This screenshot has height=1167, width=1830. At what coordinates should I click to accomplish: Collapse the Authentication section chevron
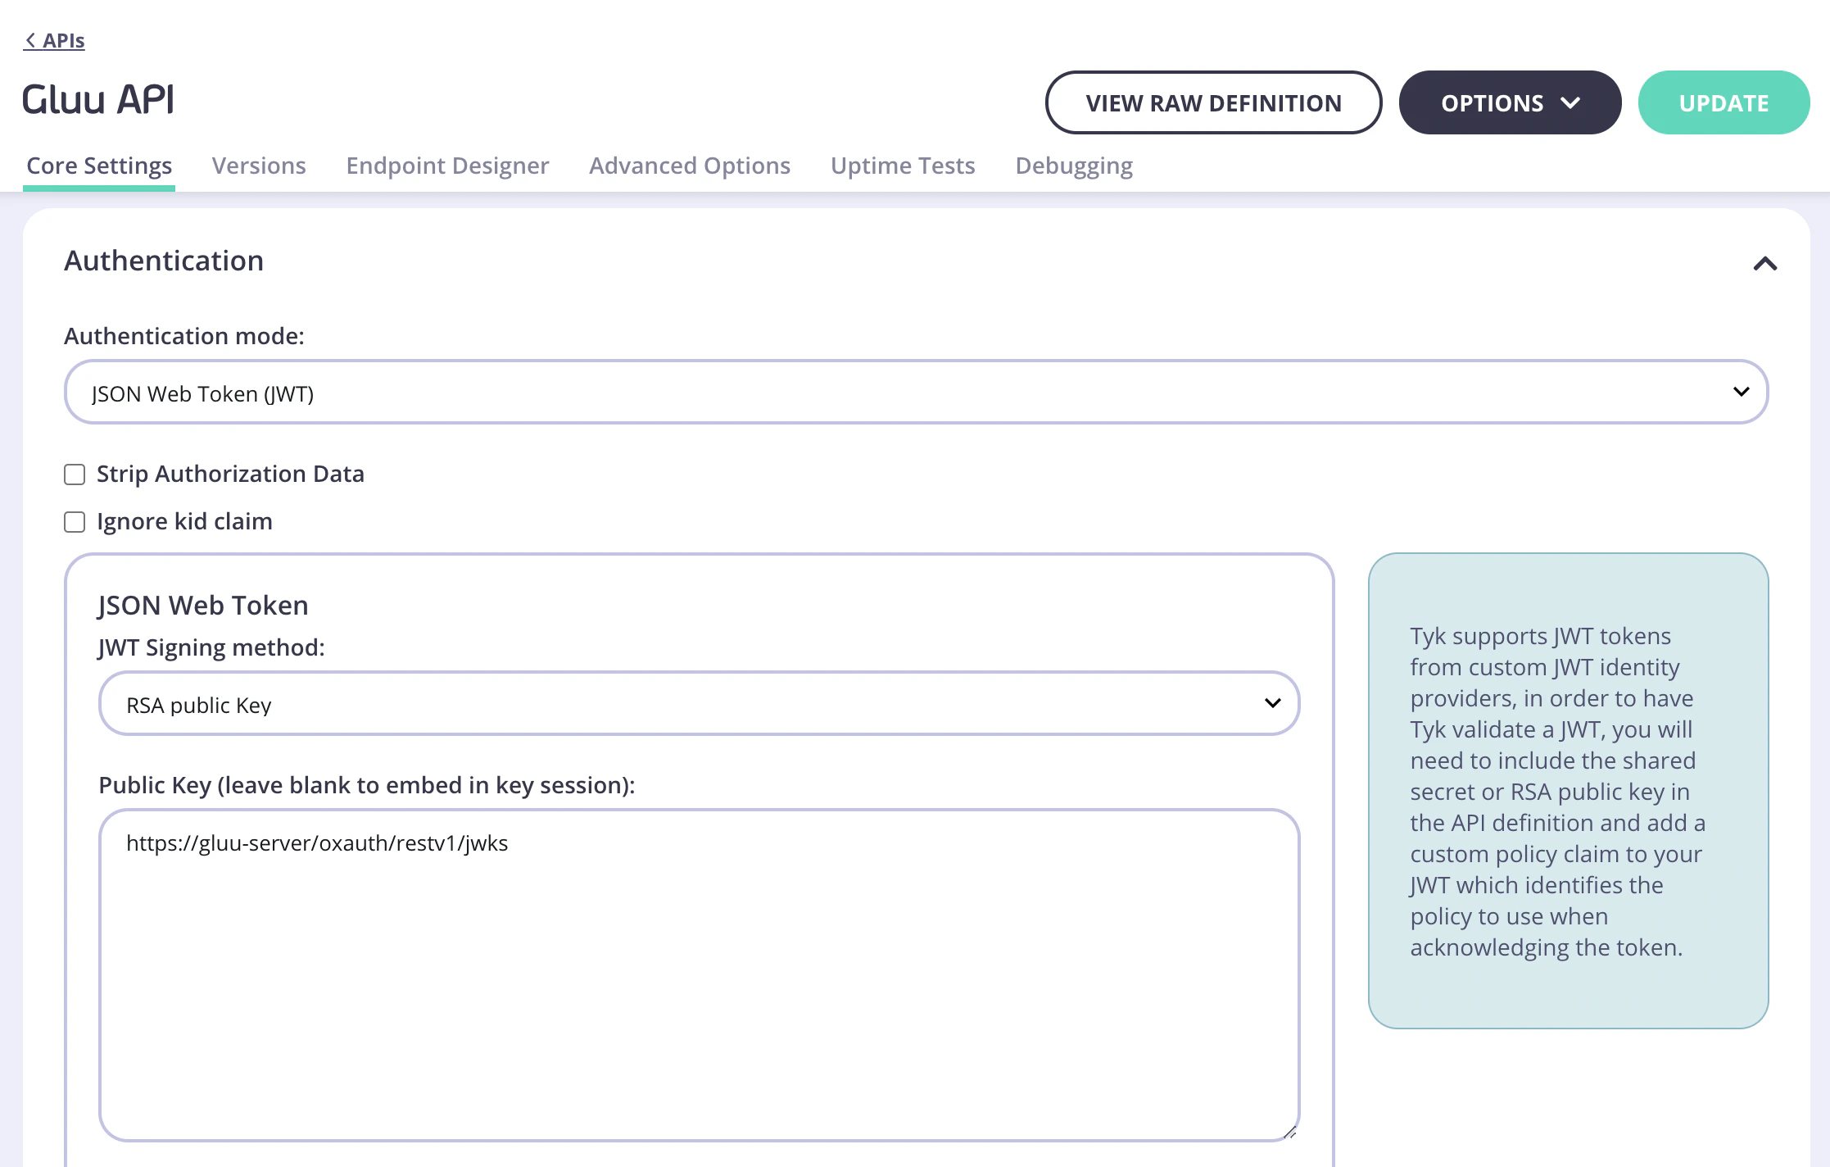tap(1764, 264)
